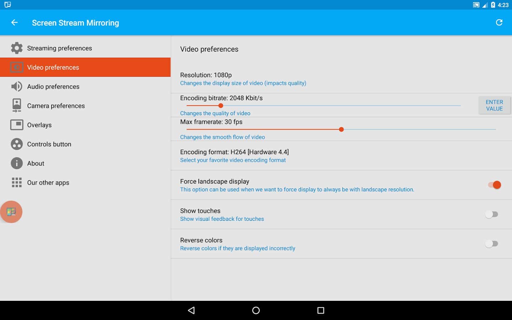Image resolution: width=512 pixels, height=320 pixels.
Task: Click the Controls button icon
Action: click(x=17, y=144)
